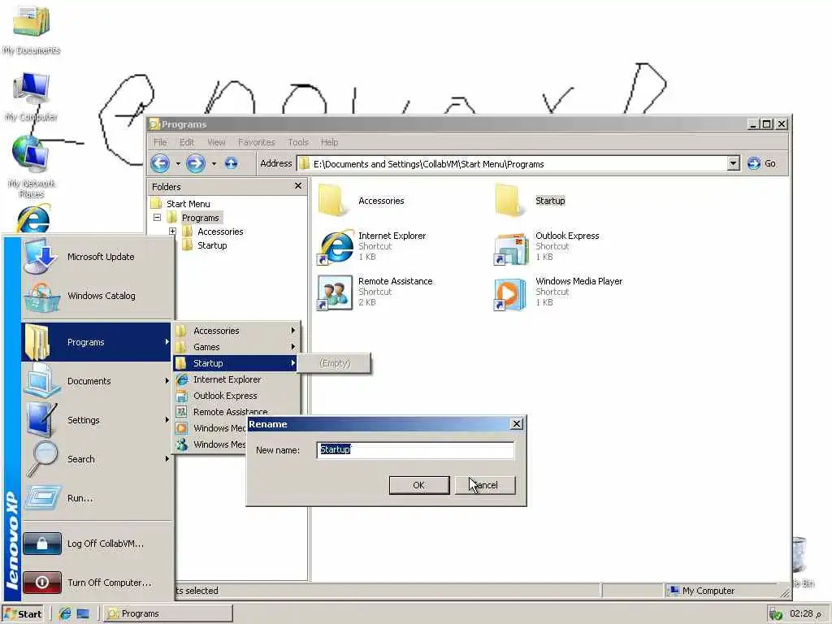Expand the Address bar dropdown

point(734,163)
